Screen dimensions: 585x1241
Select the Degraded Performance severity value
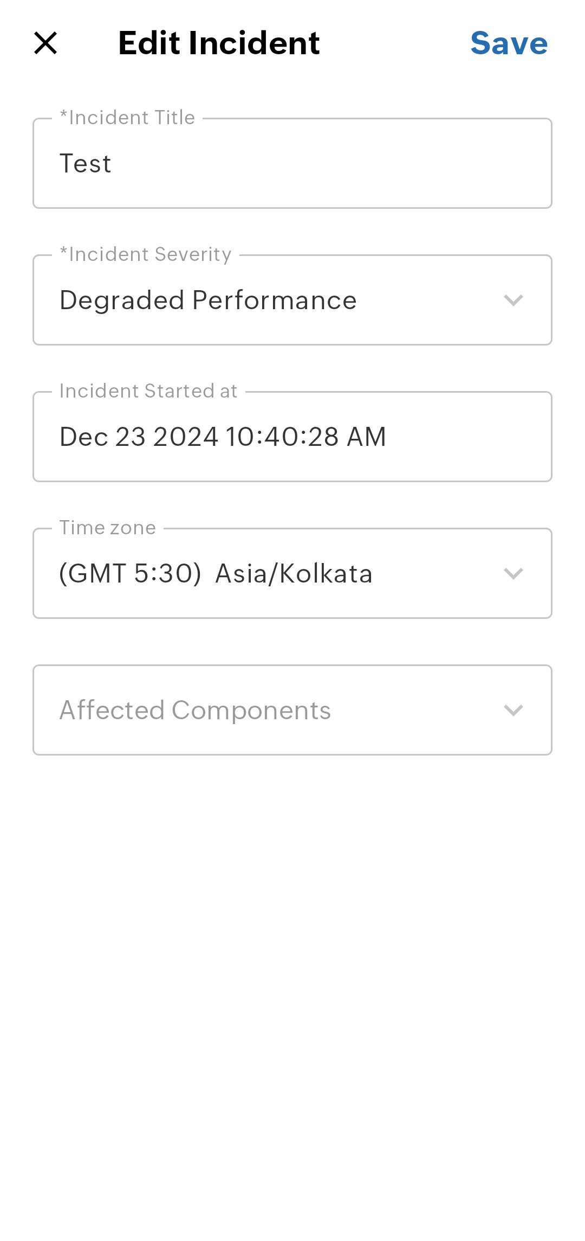208,300
